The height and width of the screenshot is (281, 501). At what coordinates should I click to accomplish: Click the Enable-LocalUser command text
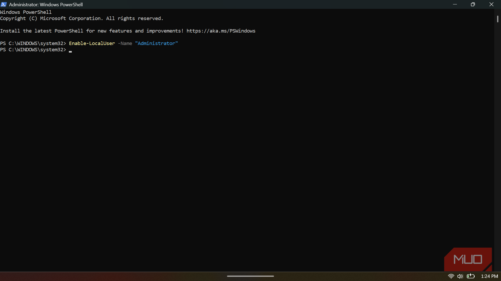click(x=92, y=43)
